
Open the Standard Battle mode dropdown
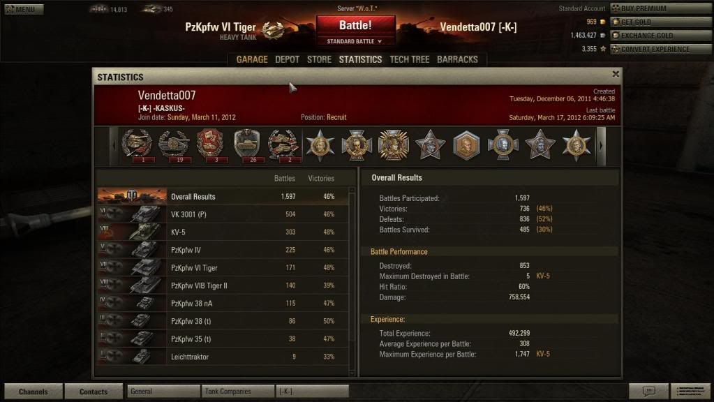[355, 41]
